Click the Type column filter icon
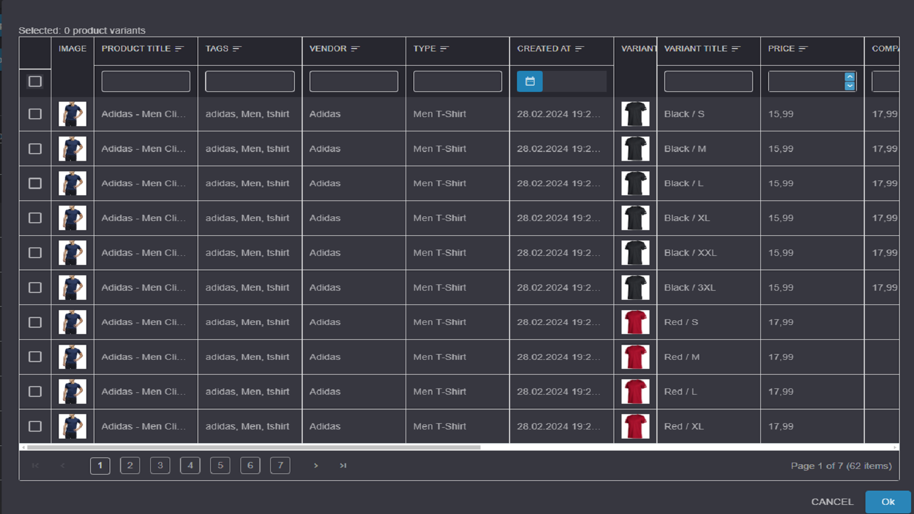Viewport: 914px width, 514px height. (444, 49)
